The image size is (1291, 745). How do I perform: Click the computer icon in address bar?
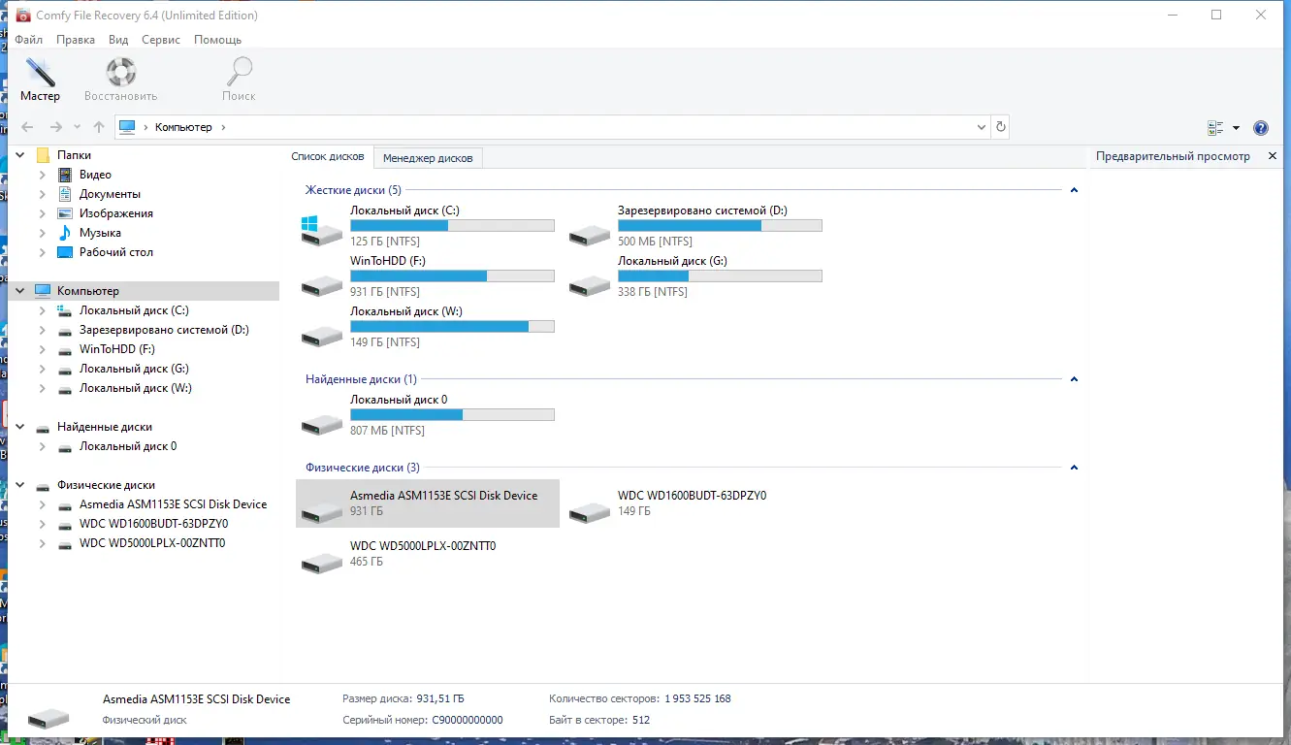(x=126, y=127)
